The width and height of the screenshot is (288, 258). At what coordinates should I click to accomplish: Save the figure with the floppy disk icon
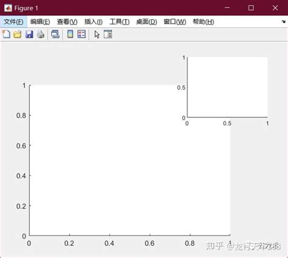click(x=29, y=34)
